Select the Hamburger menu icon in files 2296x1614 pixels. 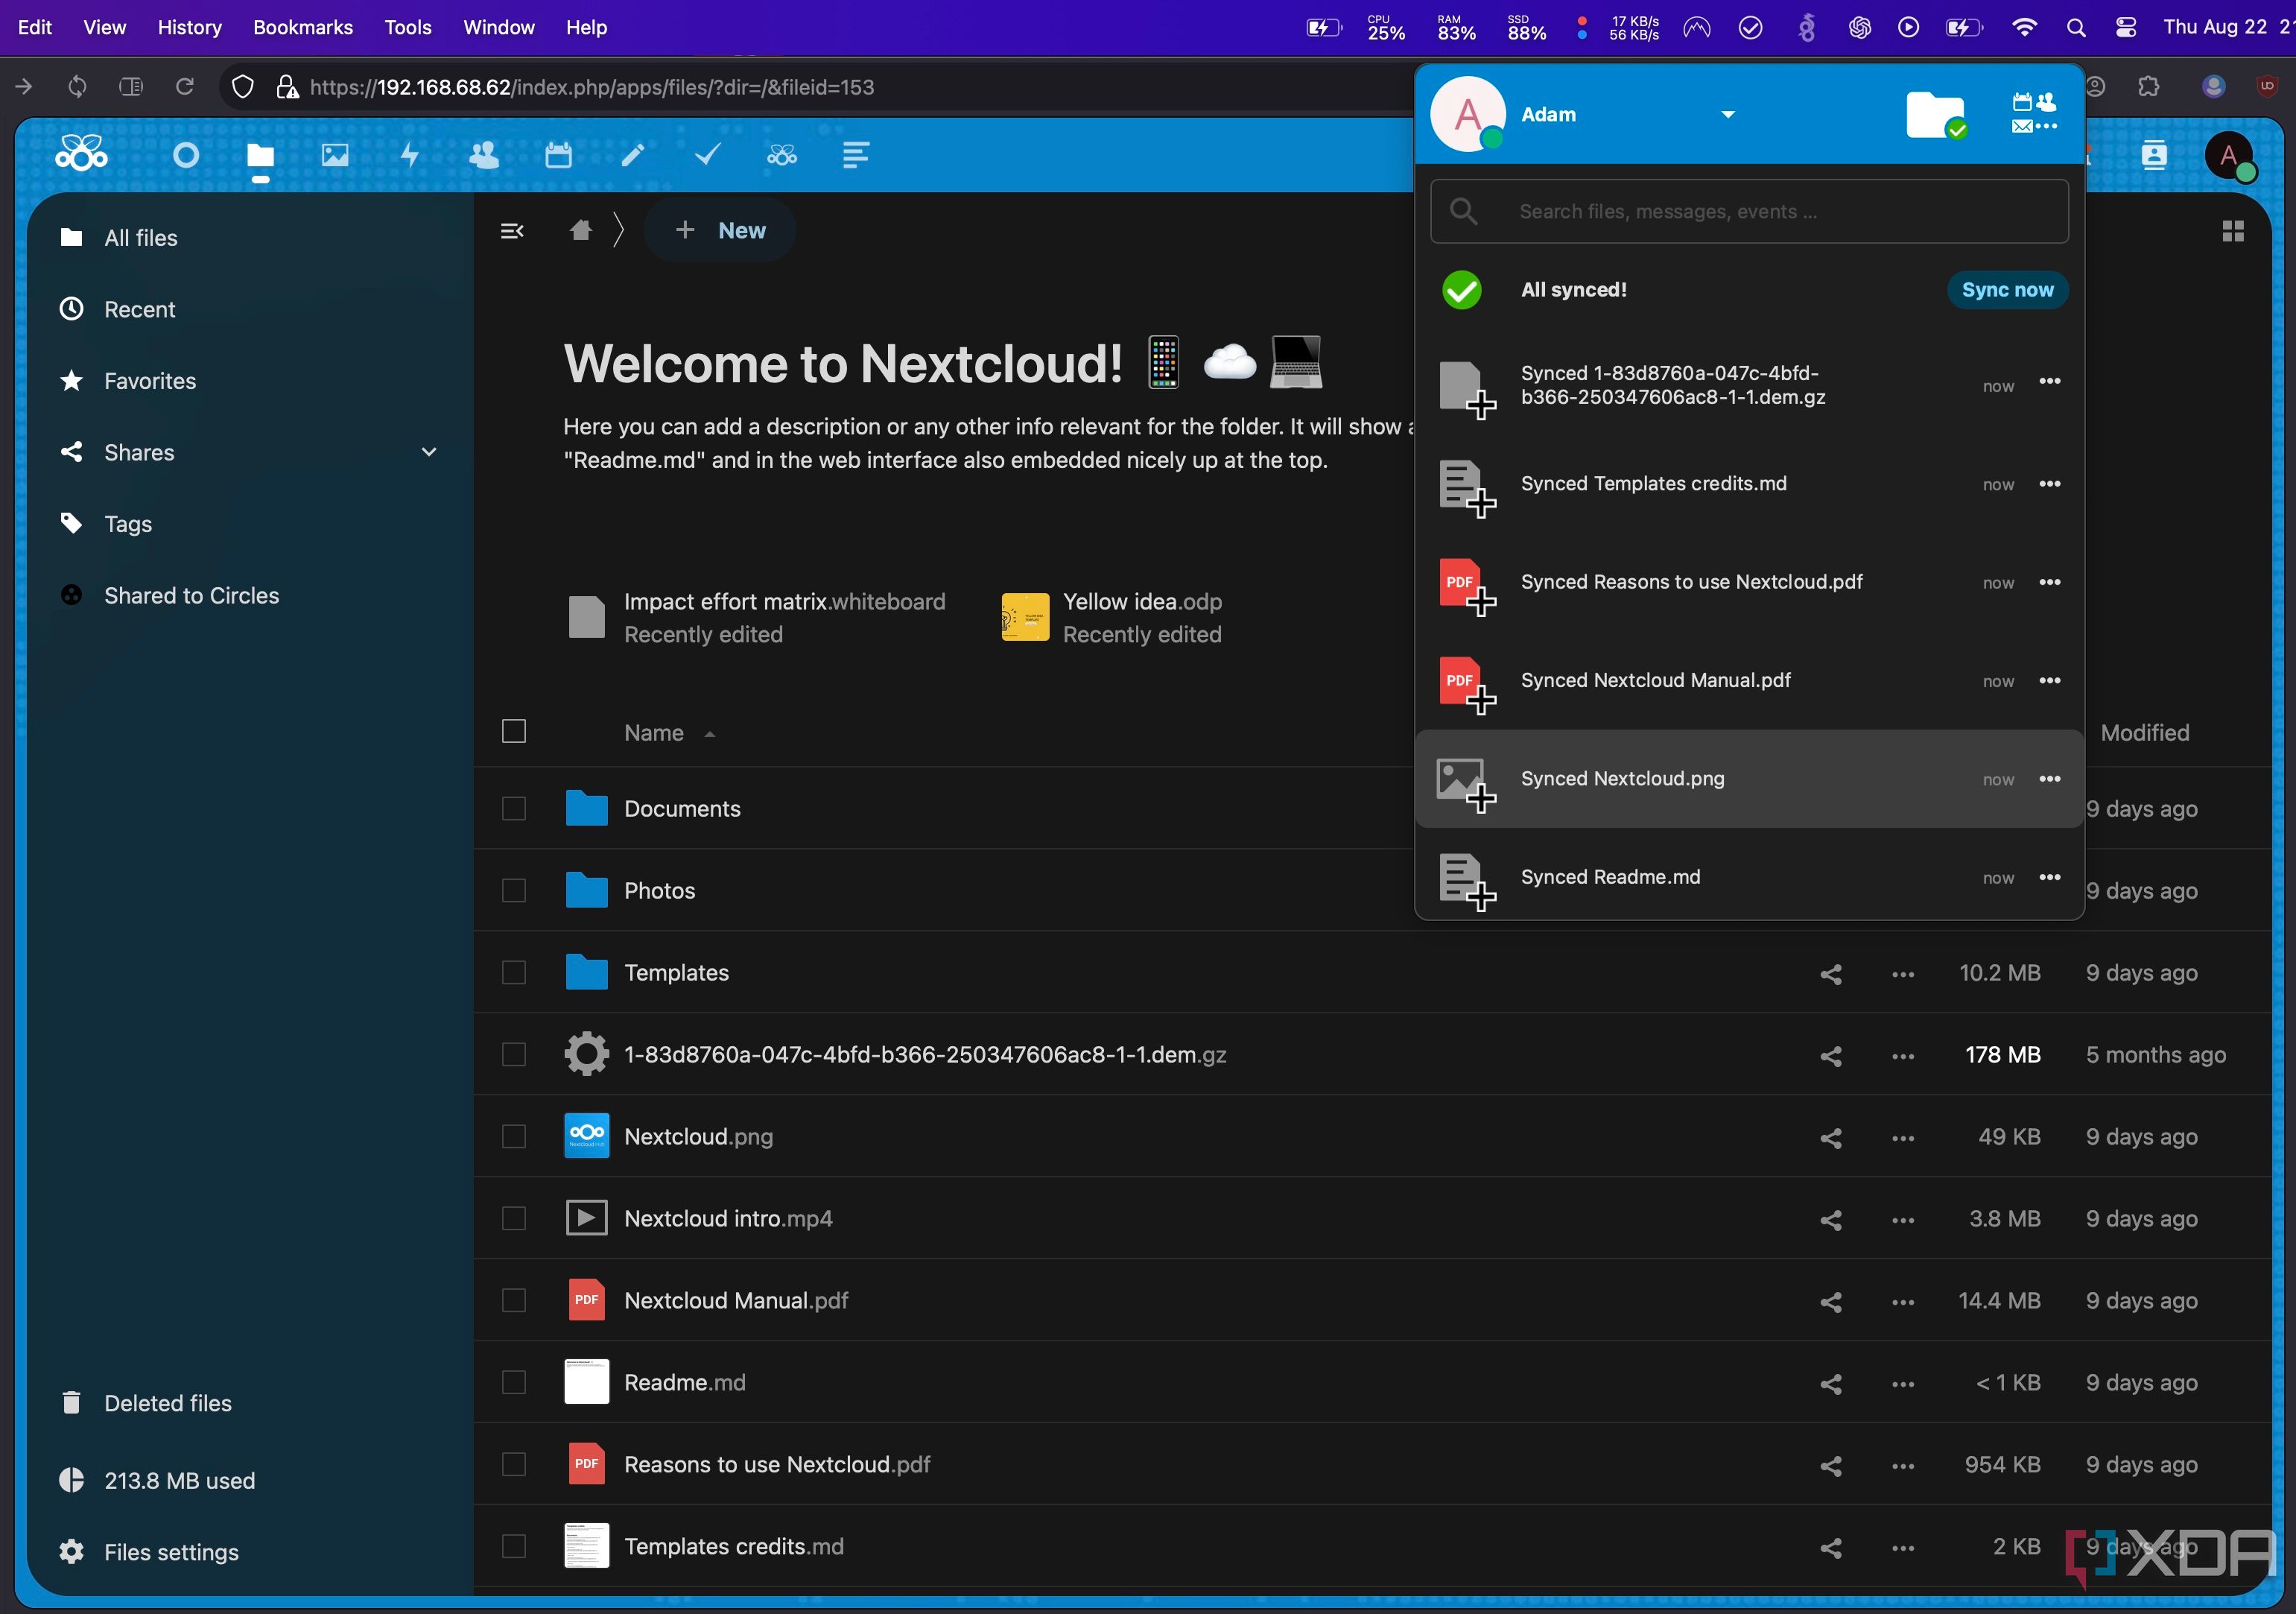pyautogui.click(x=512, y=229)
